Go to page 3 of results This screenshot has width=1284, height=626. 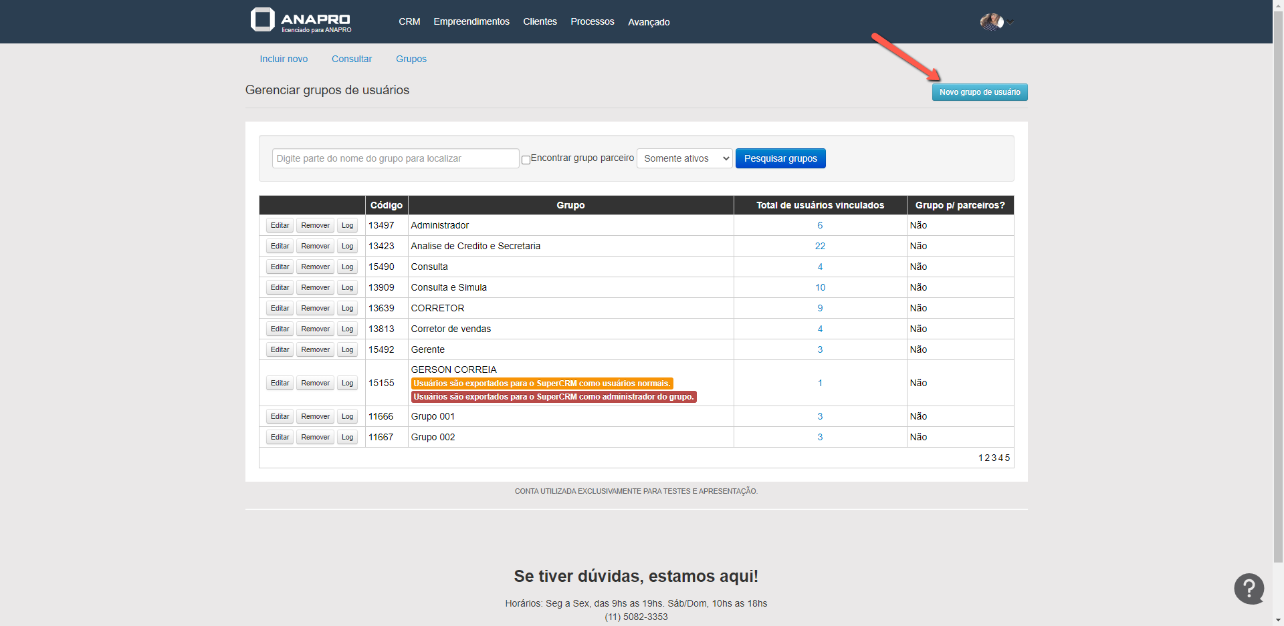click(994, 458)
